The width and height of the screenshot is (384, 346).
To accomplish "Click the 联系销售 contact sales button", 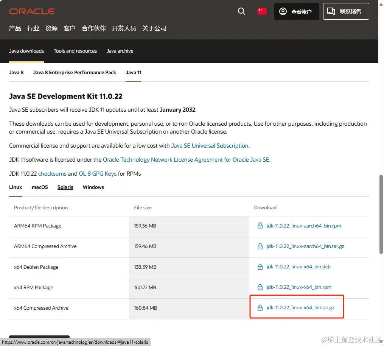I will (346, 11).
